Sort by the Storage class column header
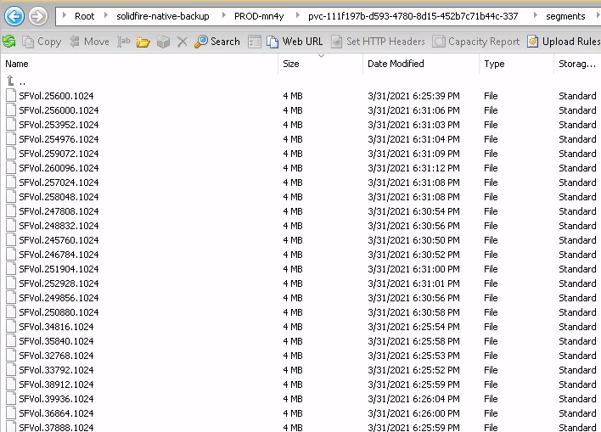Image resolution: width=601 pixels, height=432 pixels. pyautogui.click(x=577, y=64)
